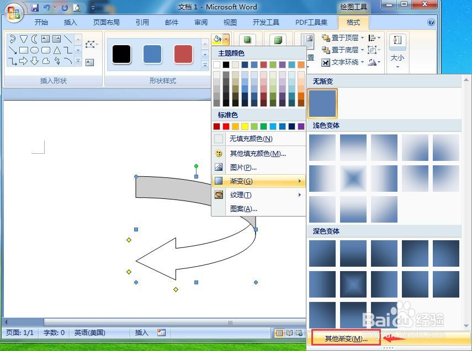The image size is (472, 351).
Task: Click 置于顶层 bring to front button
Action: 340,38
